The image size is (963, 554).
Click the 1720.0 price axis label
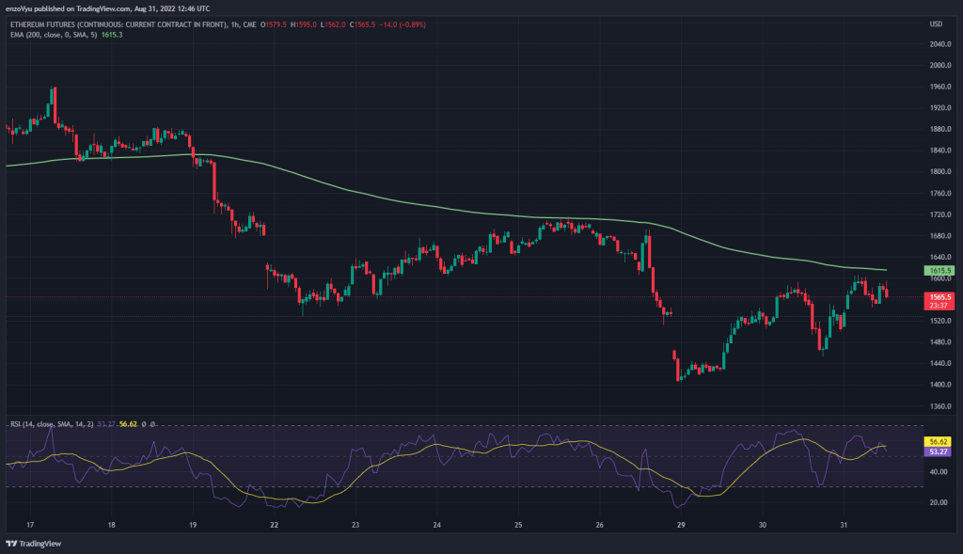tap(940, 215)
